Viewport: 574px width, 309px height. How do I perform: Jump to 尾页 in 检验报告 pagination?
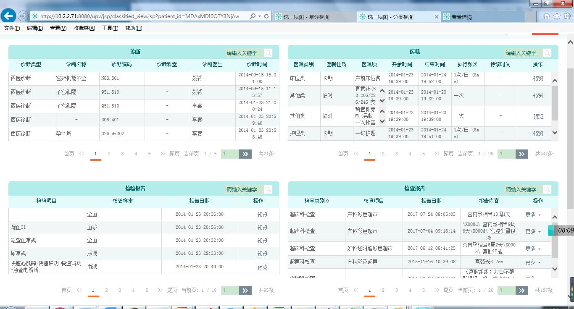[172, 290]
